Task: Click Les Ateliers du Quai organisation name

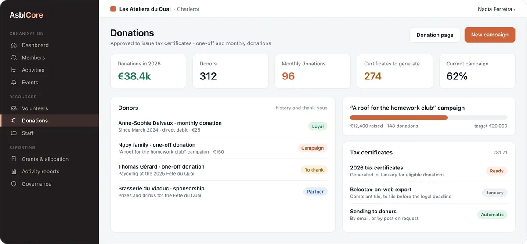Action: (x=145, y=9)
